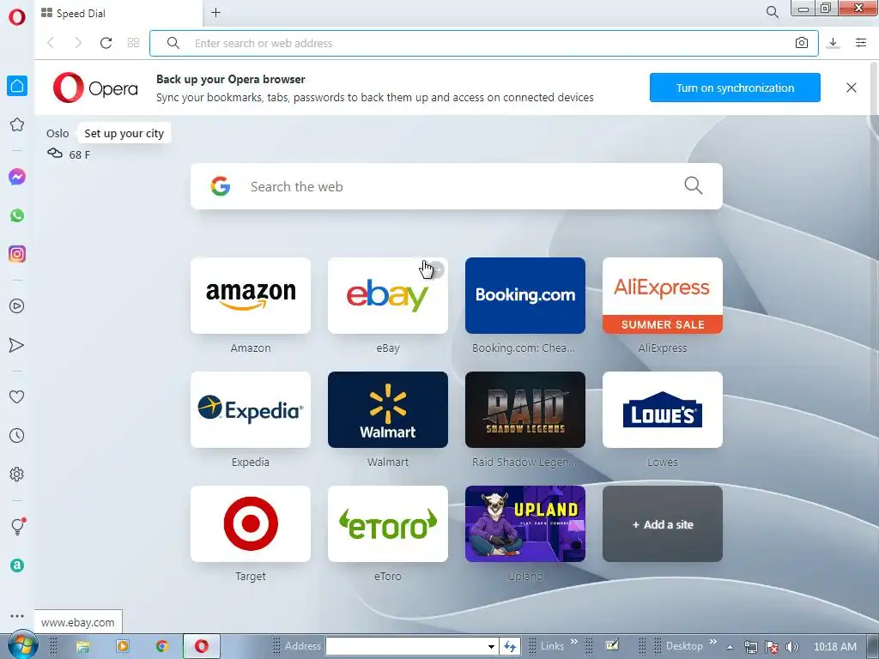Click Set up your city
This screenshot has height=659, width=879.
[x=124, y=133]
